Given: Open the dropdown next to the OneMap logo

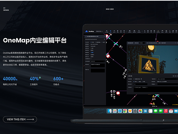Looking at the screenshot, I should [99, 31].
